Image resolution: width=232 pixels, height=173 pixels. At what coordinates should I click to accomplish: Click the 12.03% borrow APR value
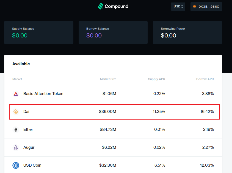point(207,165)
